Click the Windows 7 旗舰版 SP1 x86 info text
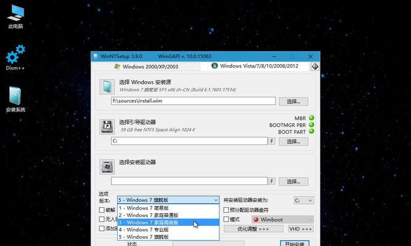The width and height of the screenshot is (411, 246). pyautogui.click(x=177, y=90)
